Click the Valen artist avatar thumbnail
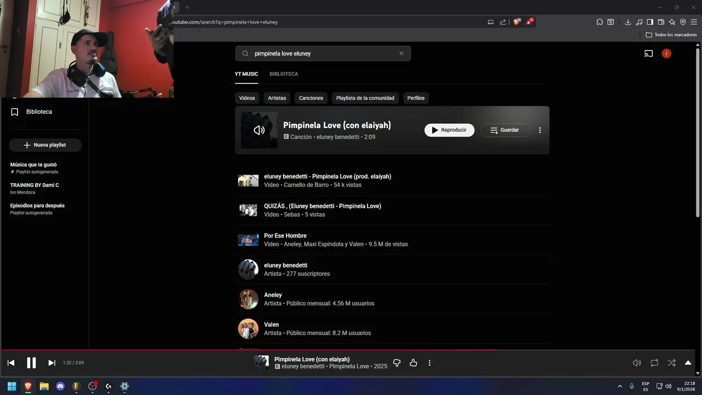Image resolution: width=702 pixels, height=395 pixels. point(248,329)
